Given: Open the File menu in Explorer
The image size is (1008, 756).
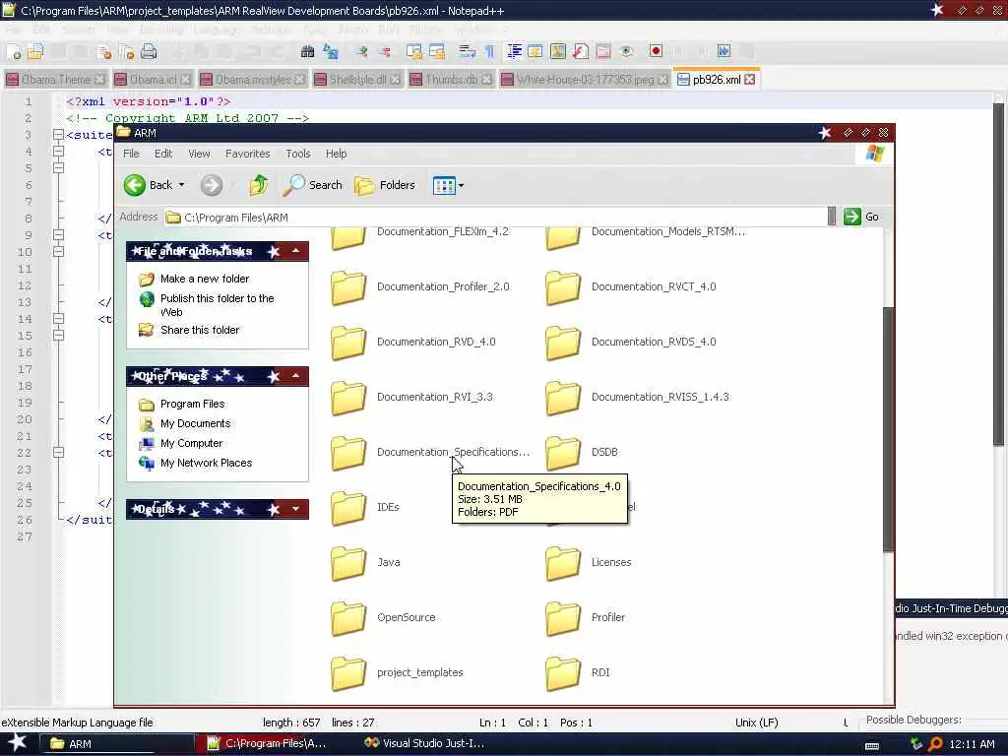Looking at the screenshot, I should pos(131,154).
